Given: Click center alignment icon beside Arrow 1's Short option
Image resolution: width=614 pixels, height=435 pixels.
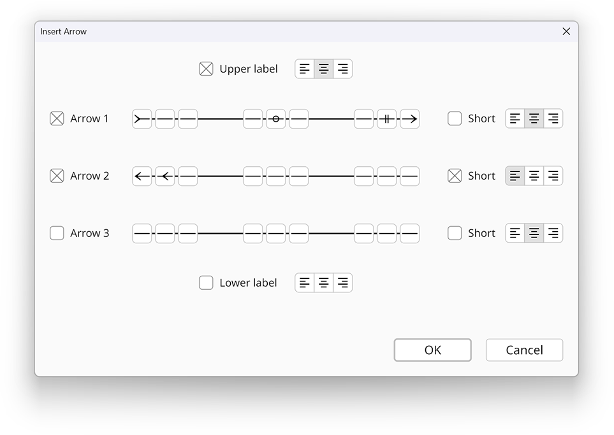Looking at the screenshot, I should click(x=534, y=118).
